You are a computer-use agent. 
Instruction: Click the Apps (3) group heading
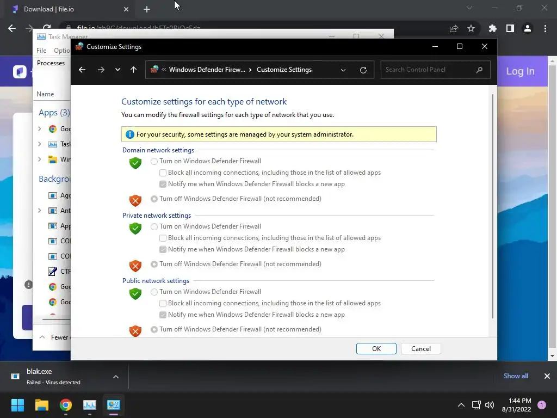(54, 113)
